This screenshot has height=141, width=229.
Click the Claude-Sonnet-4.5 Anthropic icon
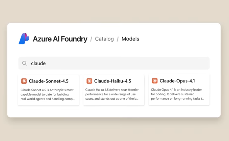tap(24, 81)
